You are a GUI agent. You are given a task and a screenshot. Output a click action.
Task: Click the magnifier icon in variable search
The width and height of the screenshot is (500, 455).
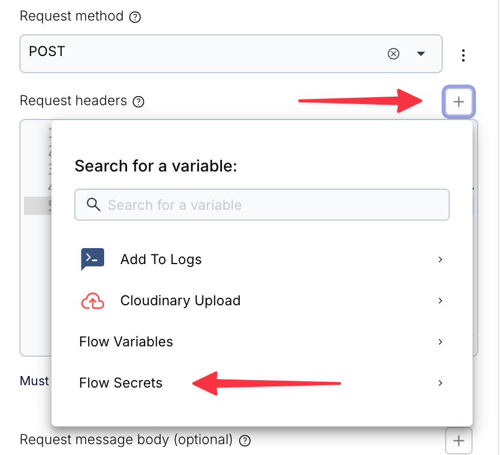coord(93,205)
